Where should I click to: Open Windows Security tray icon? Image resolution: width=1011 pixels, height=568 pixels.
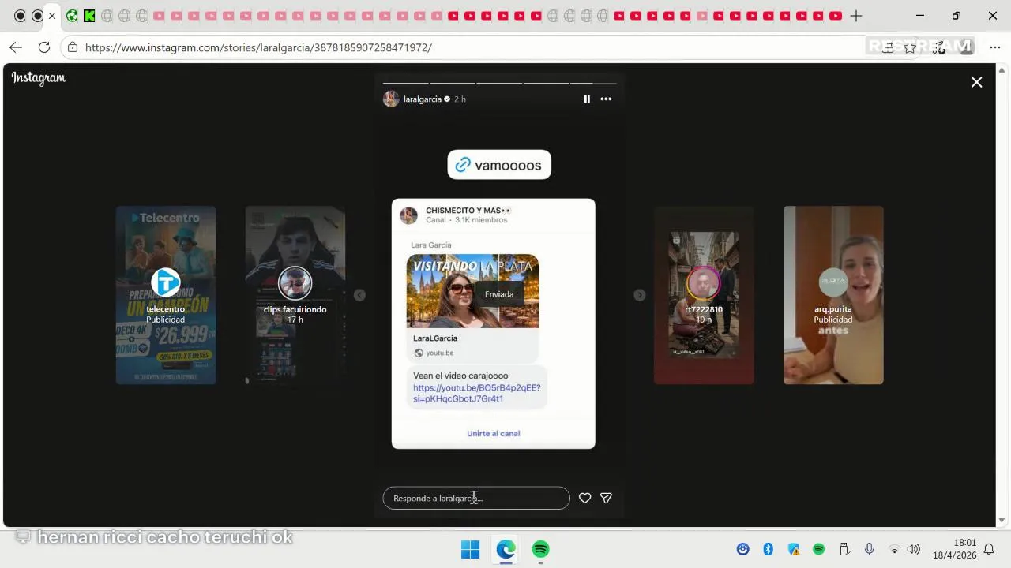[794, 549]
